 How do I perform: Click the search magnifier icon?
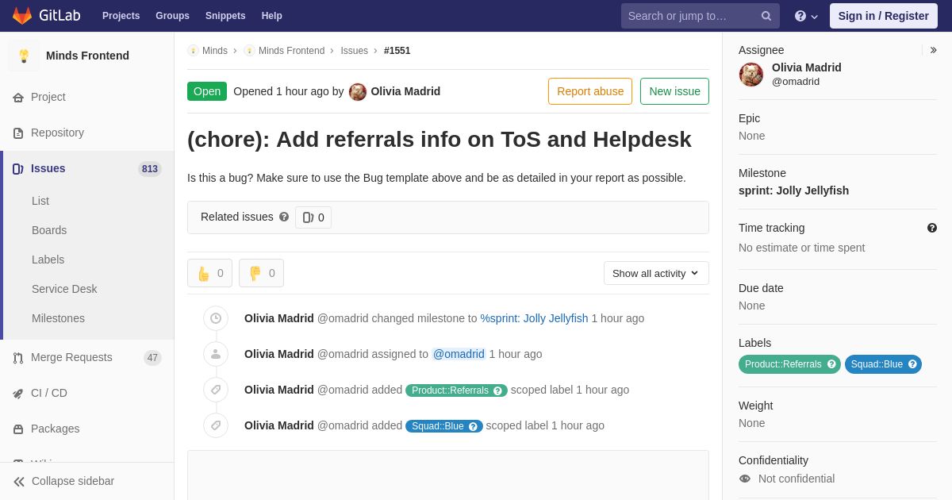click(766, 16)
